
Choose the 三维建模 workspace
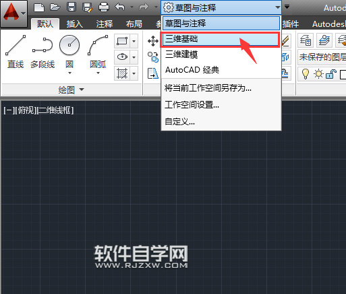[221, 54]
